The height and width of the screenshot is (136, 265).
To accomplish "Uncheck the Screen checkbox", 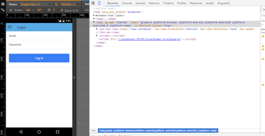I will [x=11, y=10].
